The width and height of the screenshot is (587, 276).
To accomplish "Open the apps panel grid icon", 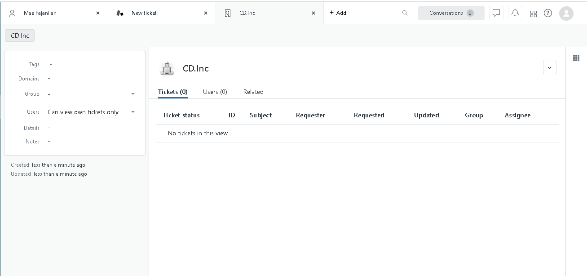I will 576,58.
